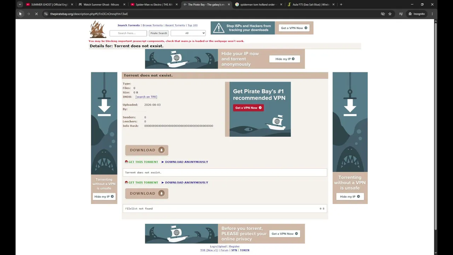Click the address bar URL
Image resolution: width=453 pixels, height=255 pixels.
[x=89, y=14]
